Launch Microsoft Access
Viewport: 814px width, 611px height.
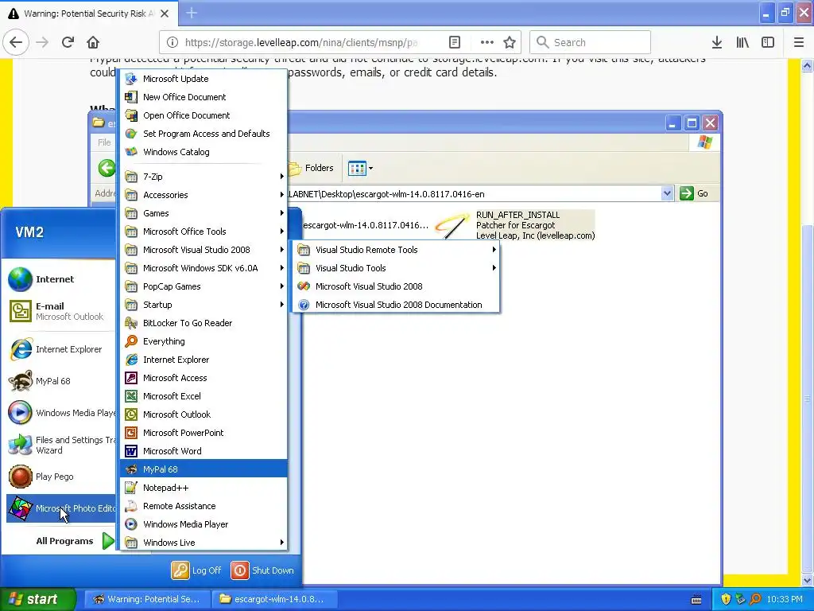(x=203, y=378)
